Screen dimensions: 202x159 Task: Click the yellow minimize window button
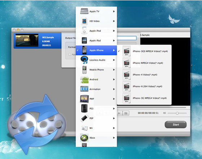pyautogui.click(x=18, y=30)
